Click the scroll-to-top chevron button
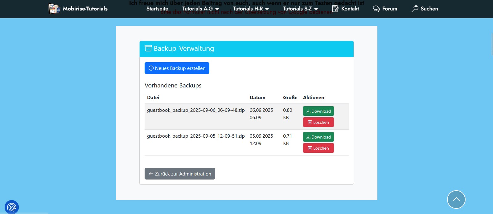The width and height of the screenshot is (493, 214). pos(456,200)
